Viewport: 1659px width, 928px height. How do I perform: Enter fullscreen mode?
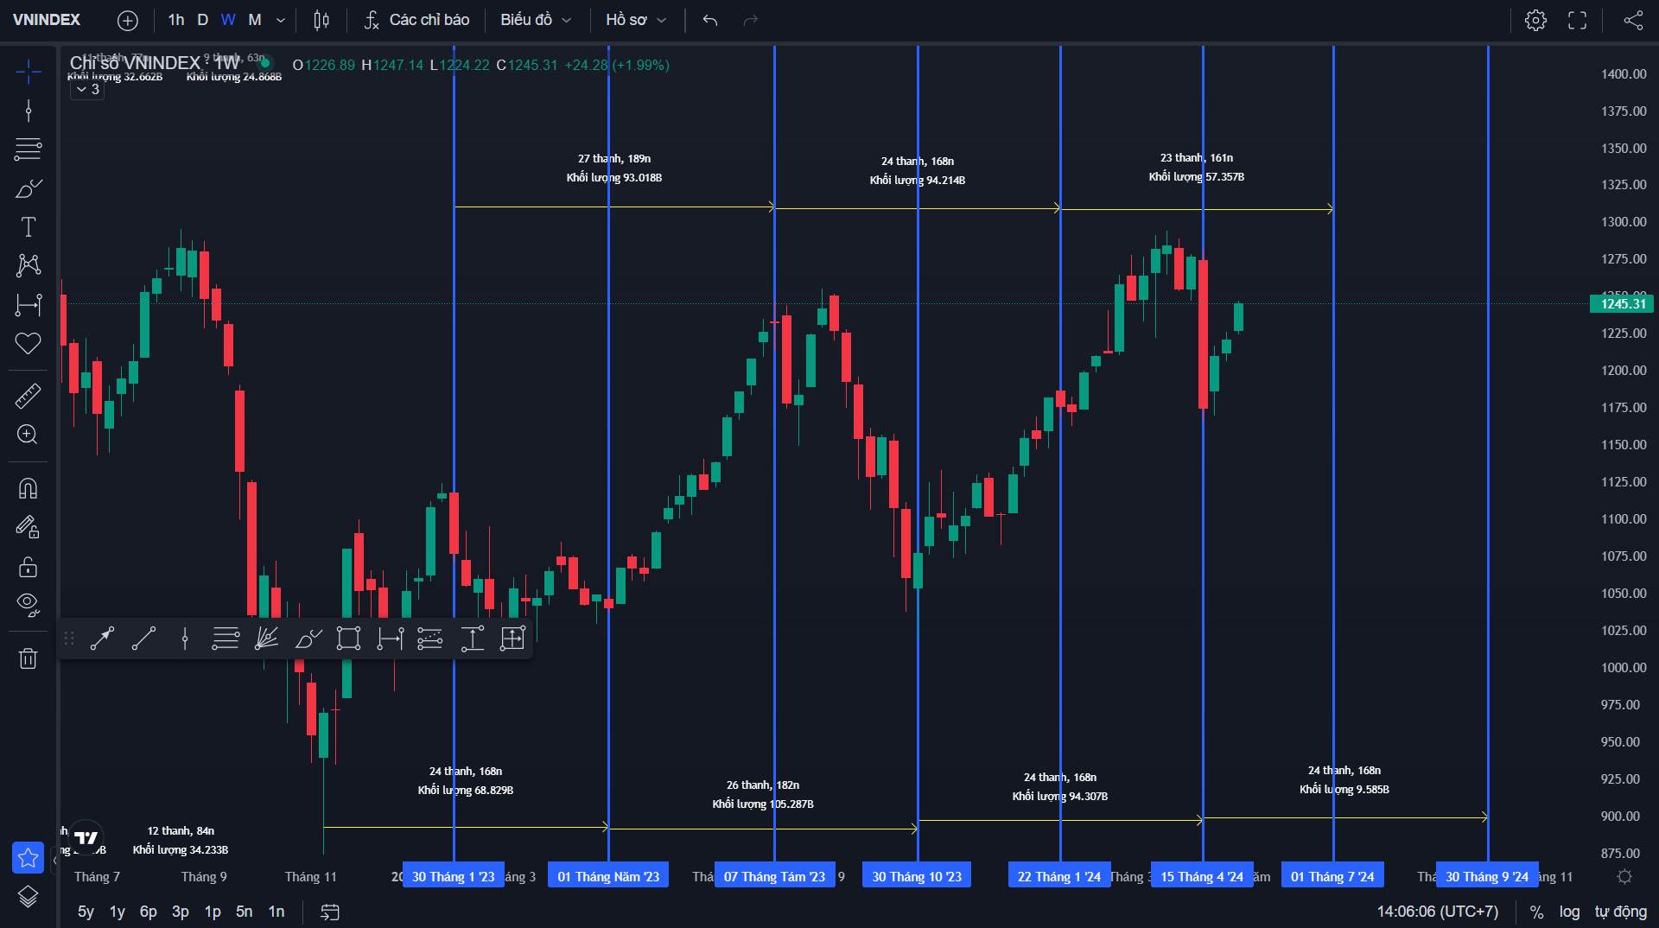point(1578,20)
